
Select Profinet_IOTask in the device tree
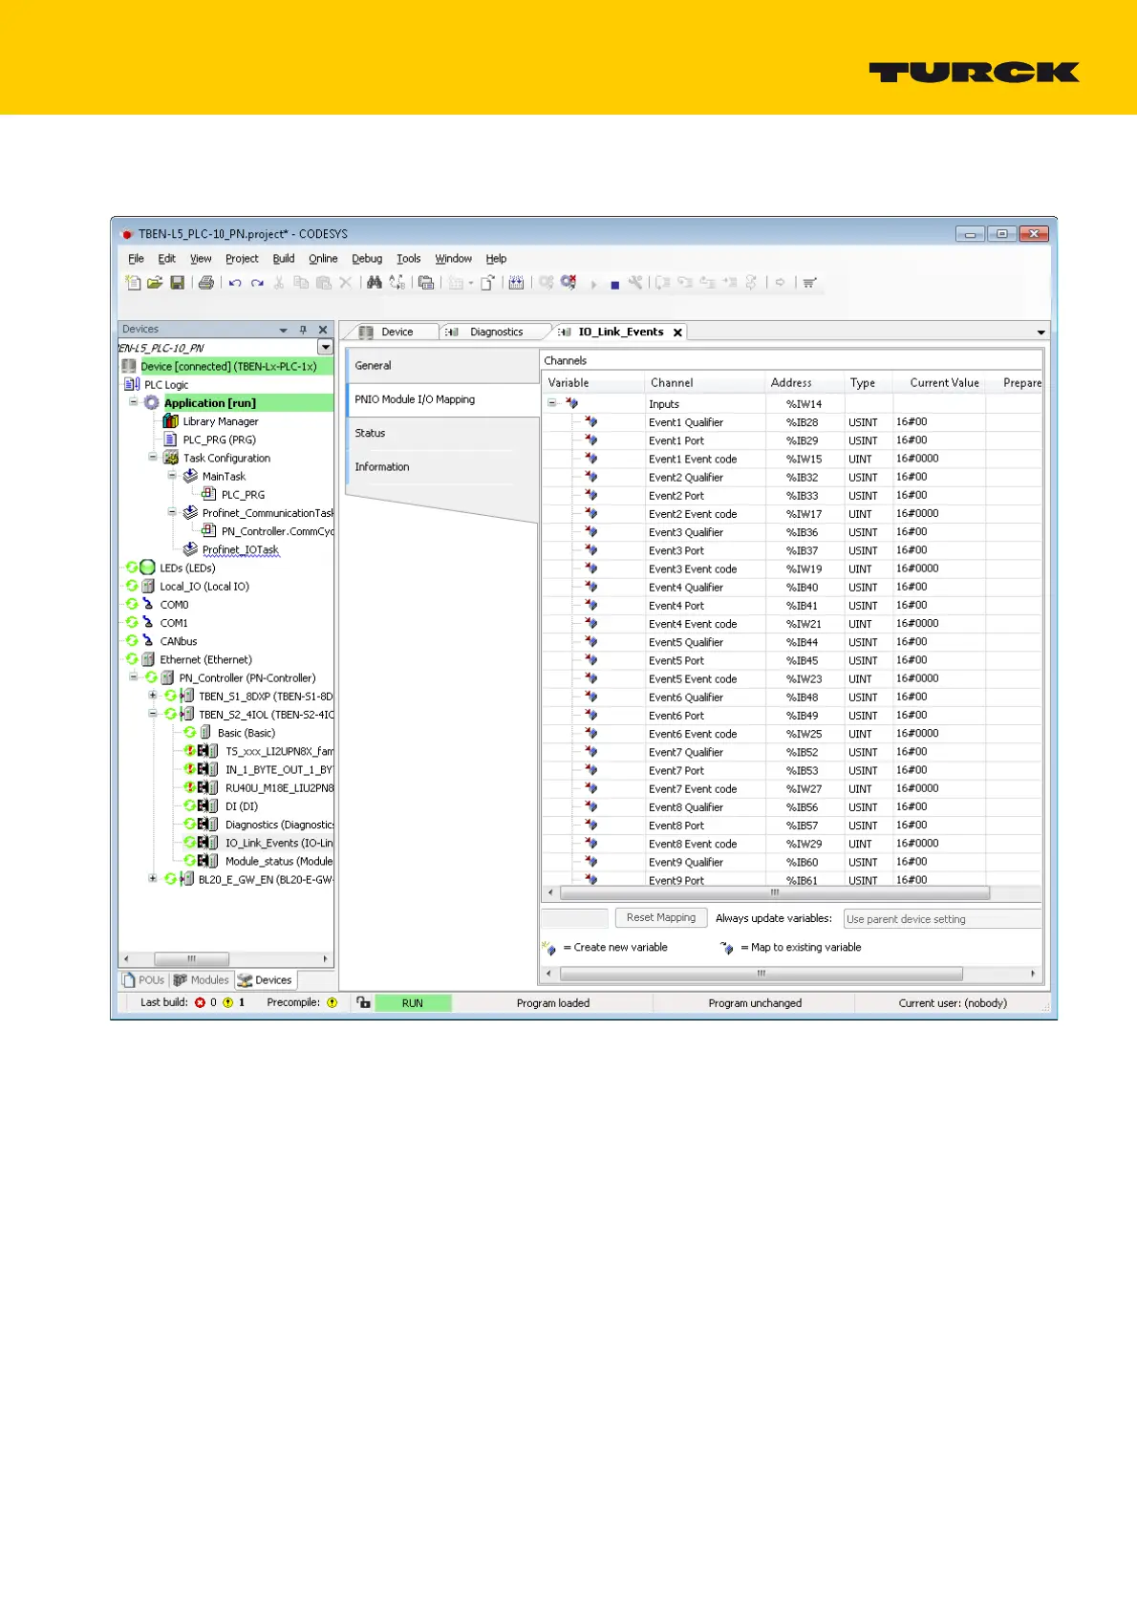(x=240, y=549)
